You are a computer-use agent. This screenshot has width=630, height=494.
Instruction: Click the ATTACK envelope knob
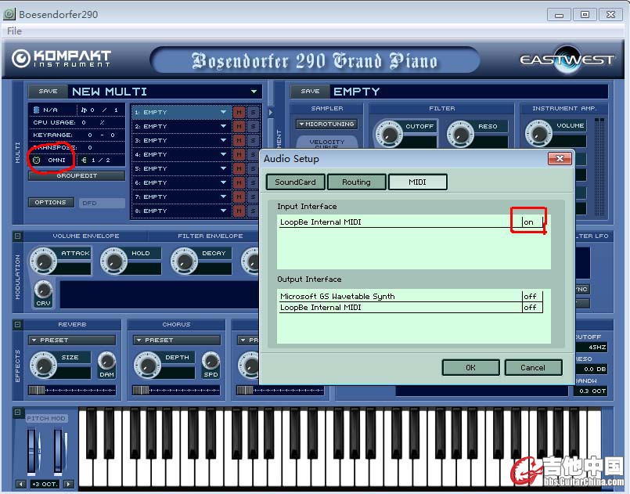(x=42, y=261)
